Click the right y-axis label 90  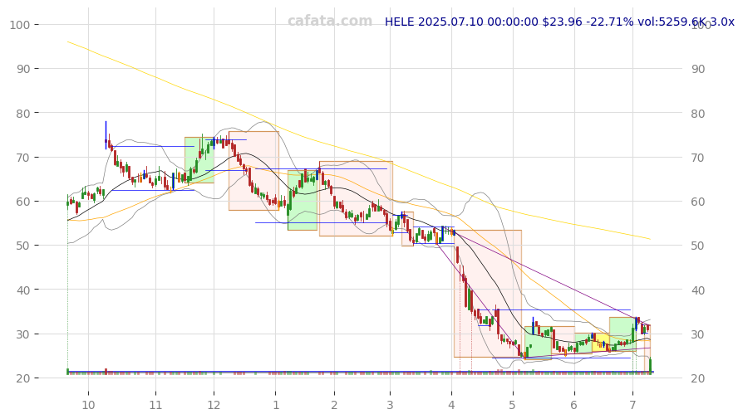[698, 69]
